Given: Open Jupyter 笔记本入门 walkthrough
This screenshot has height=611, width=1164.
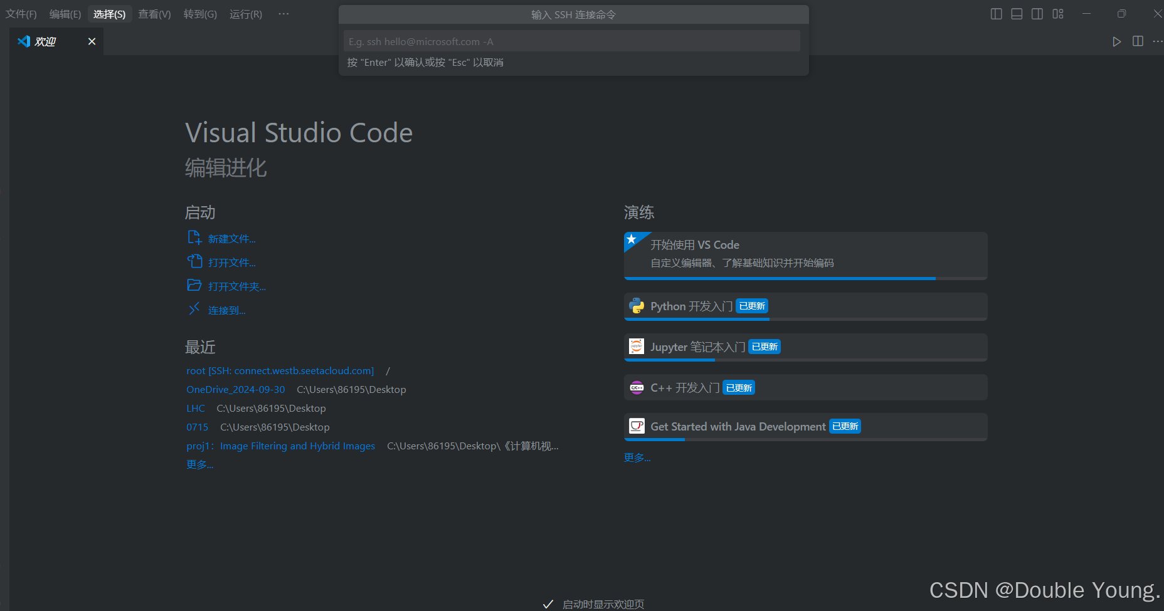Looking at the screenshot, I should pyautogui.click(x=805, y=347).
